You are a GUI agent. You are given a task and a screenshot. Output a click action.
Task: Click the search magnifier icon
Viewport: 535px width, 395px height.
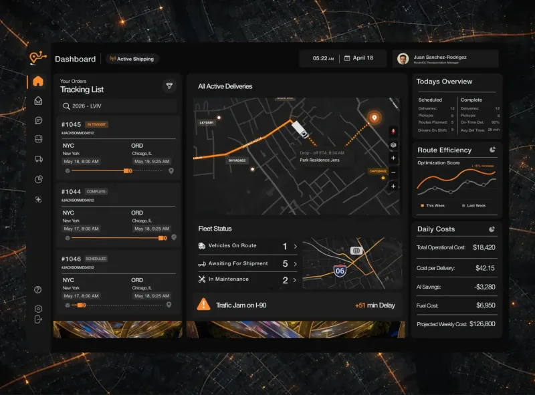pos(66,106)
